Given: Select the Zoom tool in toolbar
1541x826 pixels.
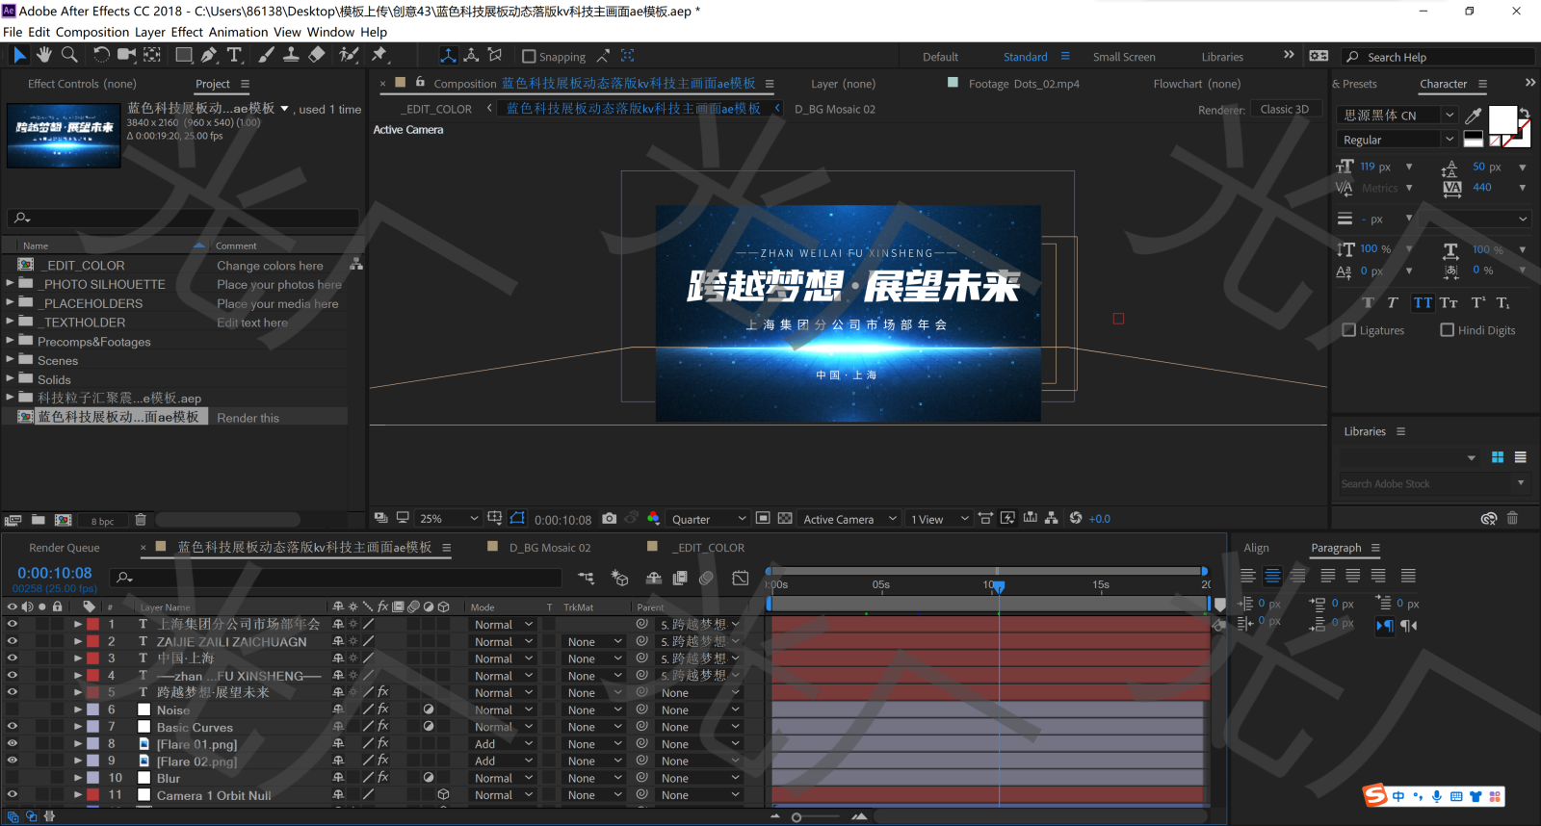Looking at the screenshot, I should (x=69, y=55).
